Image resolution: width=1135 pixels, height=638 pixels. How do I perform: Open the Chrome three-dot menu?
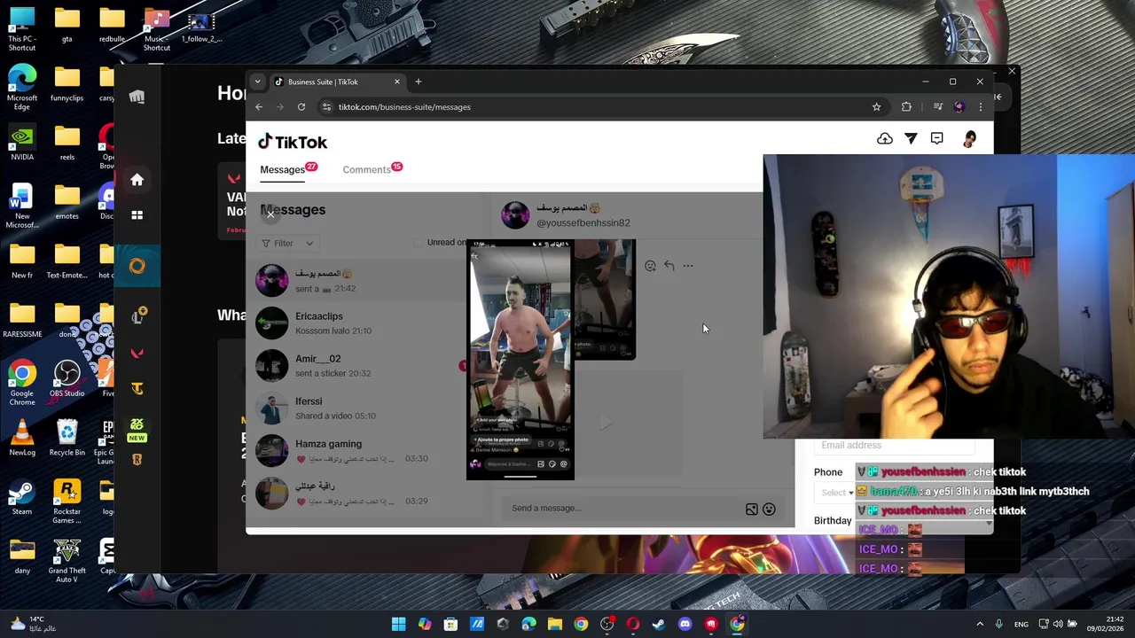981,107
